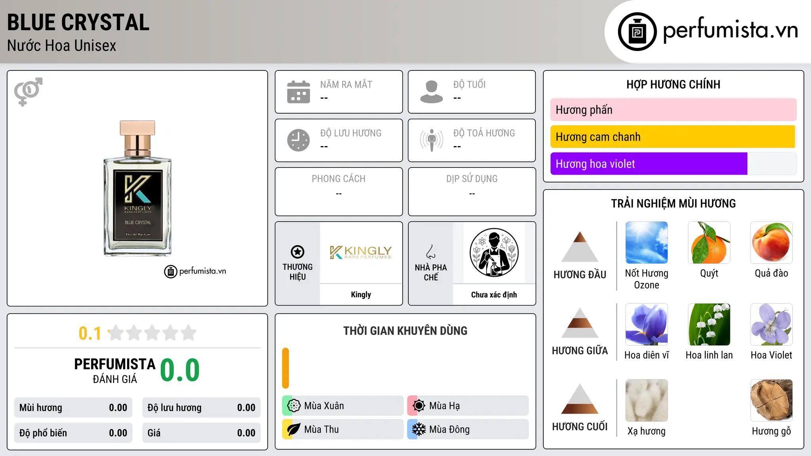Open the Hoa linh lan note image
Screen dimensions: 811x456
[709, 325]
